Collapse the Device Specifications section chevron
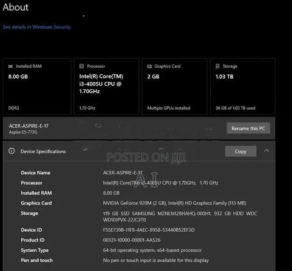The width and height of the screenshot is (292, 271). coord(266,150)
